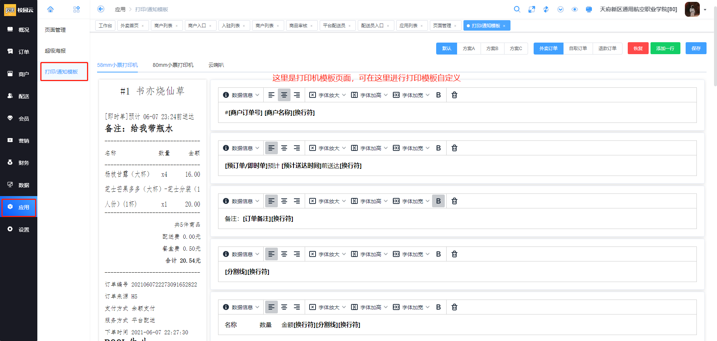The image size is (717, 341).
Task: Toggle bold on the 订单备注 row
Action: 438,201
